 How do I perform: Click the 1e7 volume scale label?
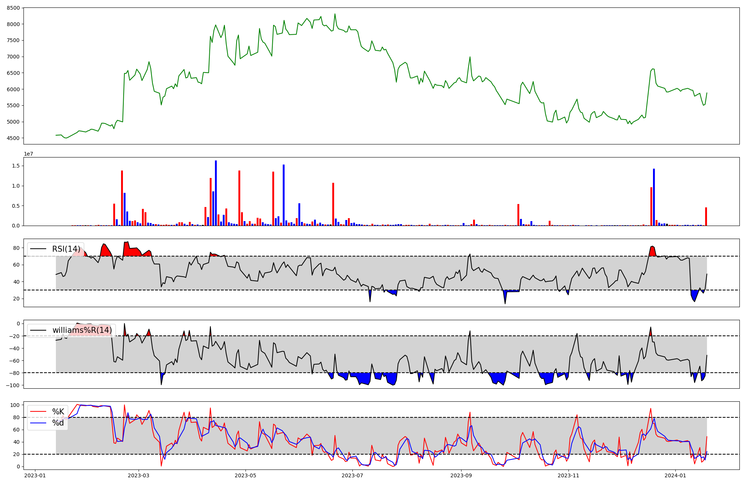click(29, 154)
